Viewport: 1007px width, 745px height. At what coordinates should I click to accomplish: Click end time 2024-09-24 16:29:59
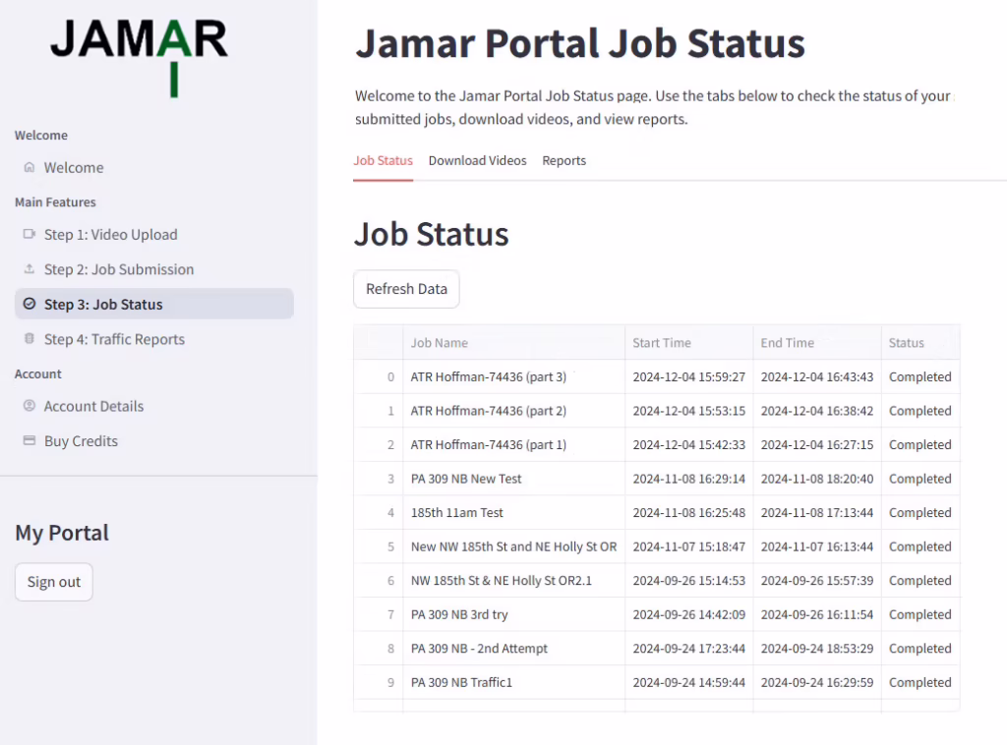817,683
